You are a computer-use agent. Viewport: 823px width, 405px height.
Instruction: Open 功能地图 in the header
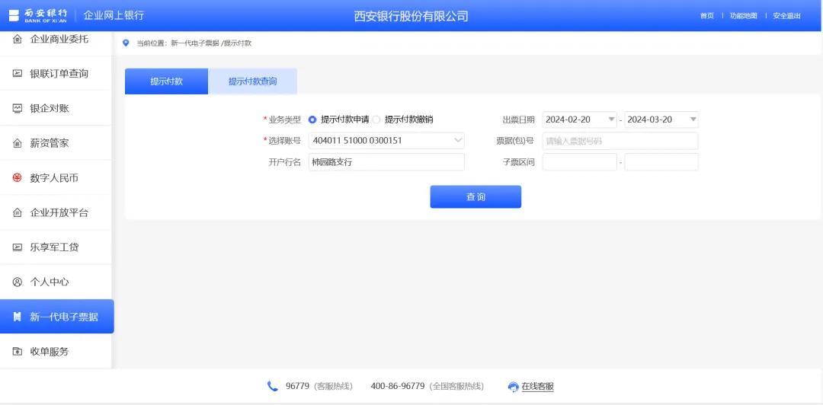[743, 16]
